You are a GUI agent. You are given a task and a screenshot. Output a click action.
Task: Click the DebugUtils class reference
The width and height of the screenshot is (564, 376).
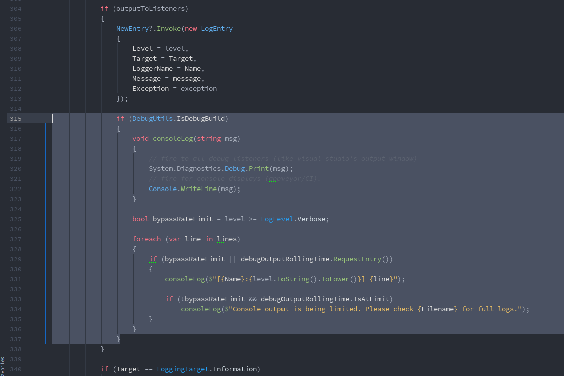click(x=153, y=119)
